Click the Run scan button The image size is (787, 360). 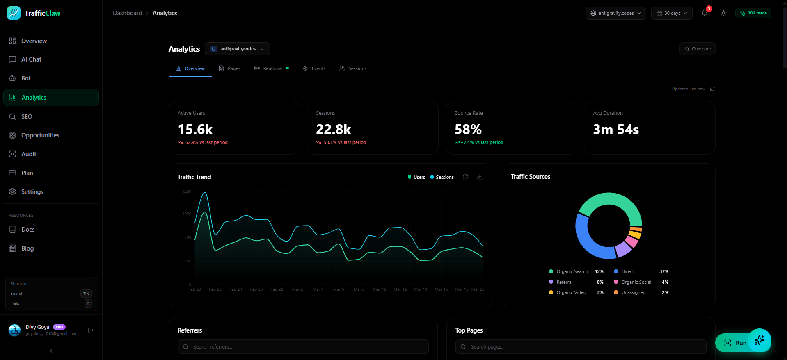733,343
